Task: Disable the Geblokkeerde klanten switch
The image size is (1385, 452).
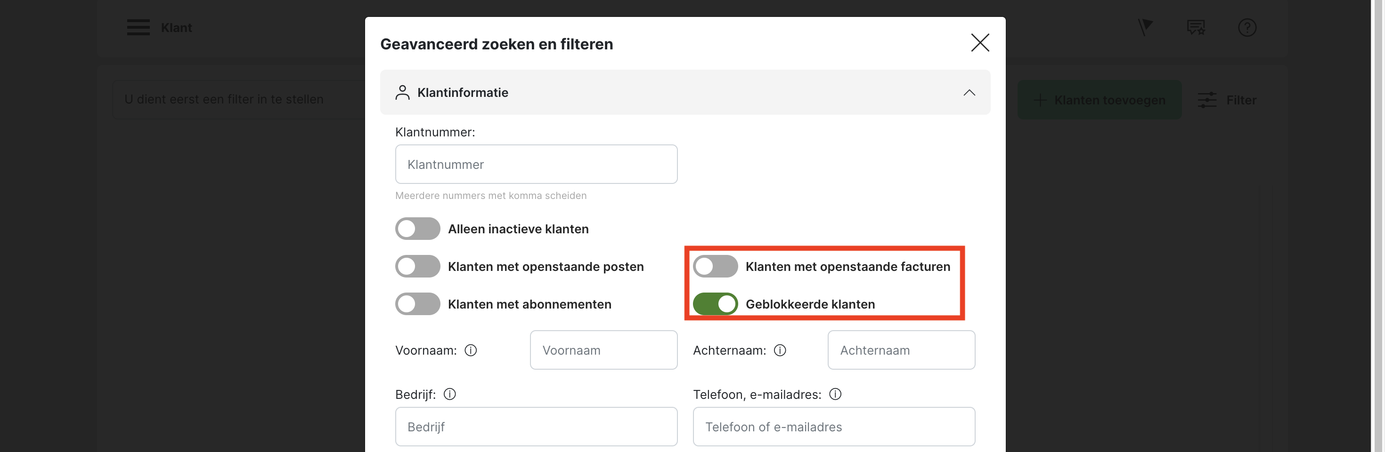Action: click(715, 304)
